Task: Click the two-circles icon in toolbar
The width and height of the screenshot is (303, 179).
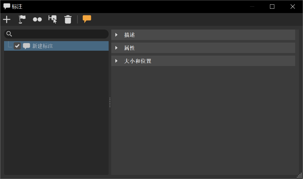Action: click(x=37, y=19)
